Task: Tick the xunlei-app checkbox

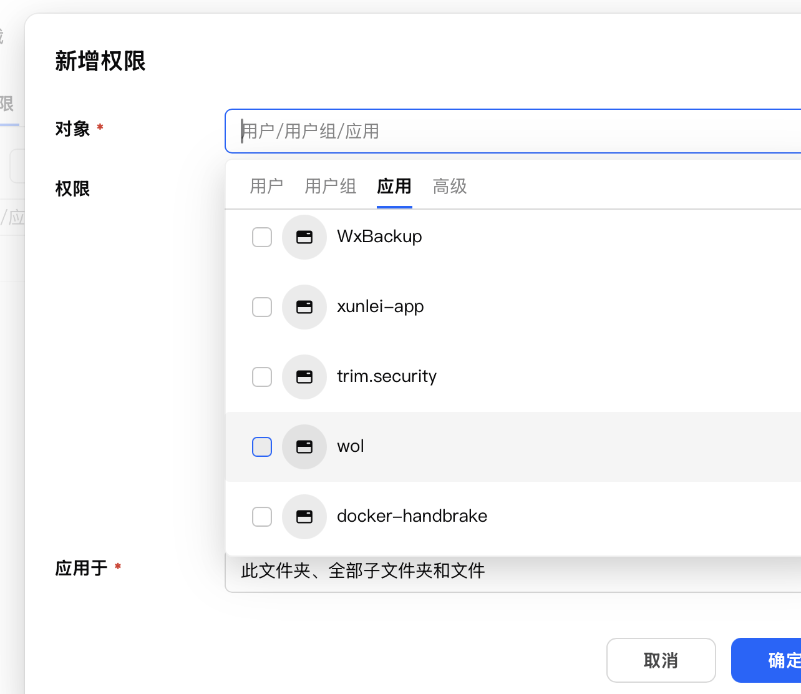Action: point(262,307)
